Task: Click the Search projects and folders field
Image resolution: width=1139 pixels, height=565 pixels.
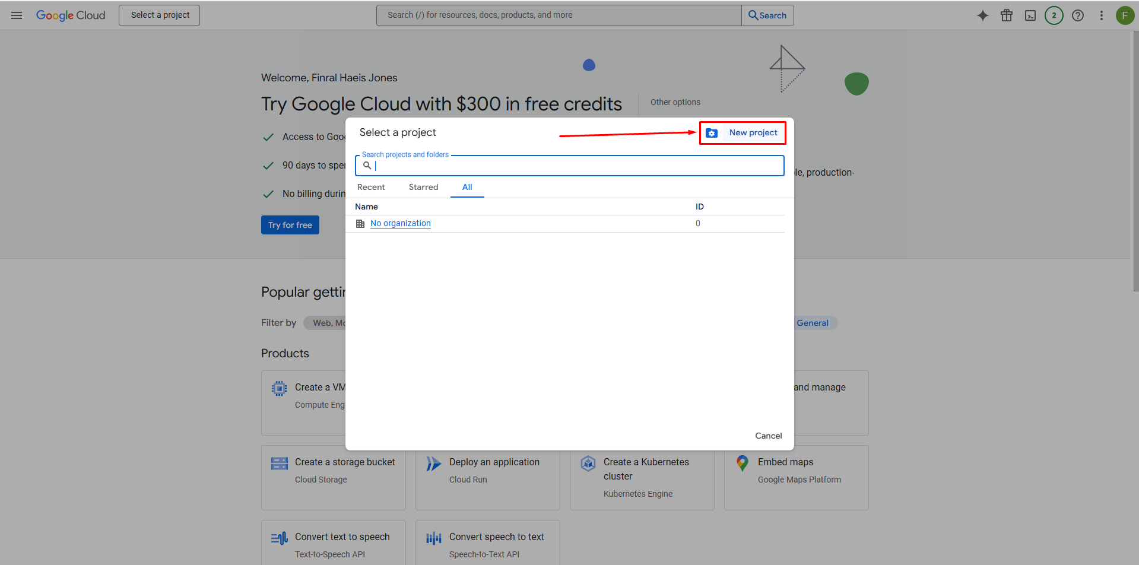Action: pyautogui.click(x=569, y=166)
